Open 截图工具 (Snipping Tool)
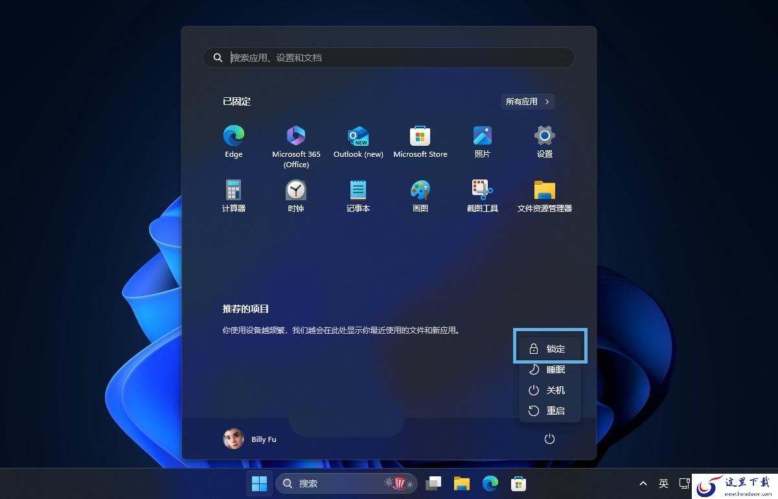This screenshot has height=499, width=778. [483, 196]
